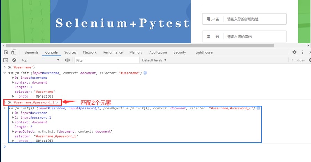
Task: Open DevTools more options kebab menu
Action: (x=302, y=52)
